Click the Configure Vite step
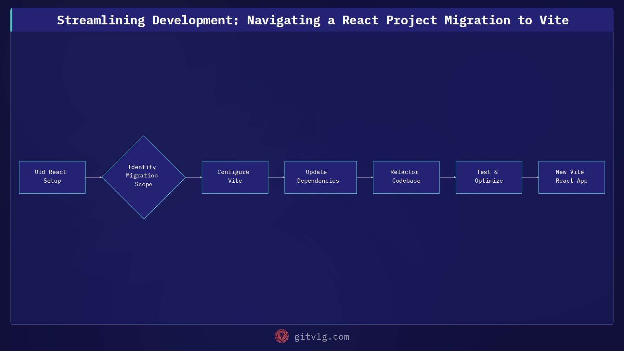Viewport: 624px width, 351px height. [235, 177]
